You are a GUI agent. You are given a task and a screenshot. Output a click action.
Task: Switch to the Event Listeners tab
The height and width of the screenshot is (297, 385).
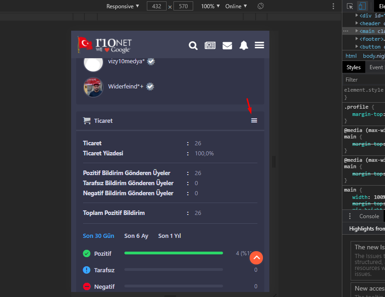click(x=376, y=67)
